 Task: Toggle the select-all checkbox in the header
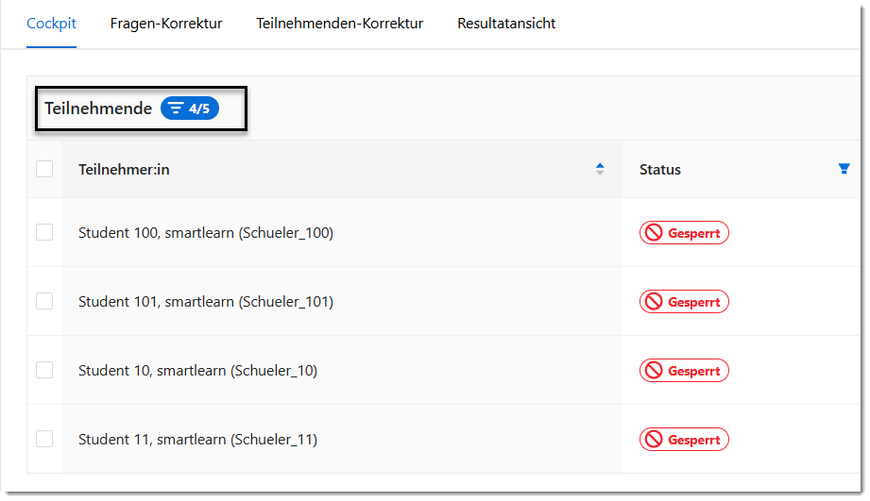44,170
